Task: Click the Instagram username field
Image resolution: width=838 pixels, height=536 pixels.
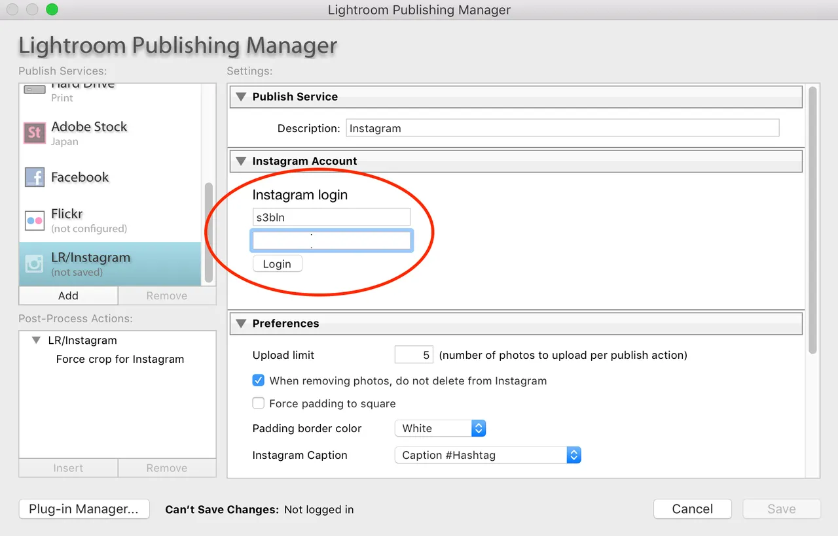Action: tap(331, 217)
